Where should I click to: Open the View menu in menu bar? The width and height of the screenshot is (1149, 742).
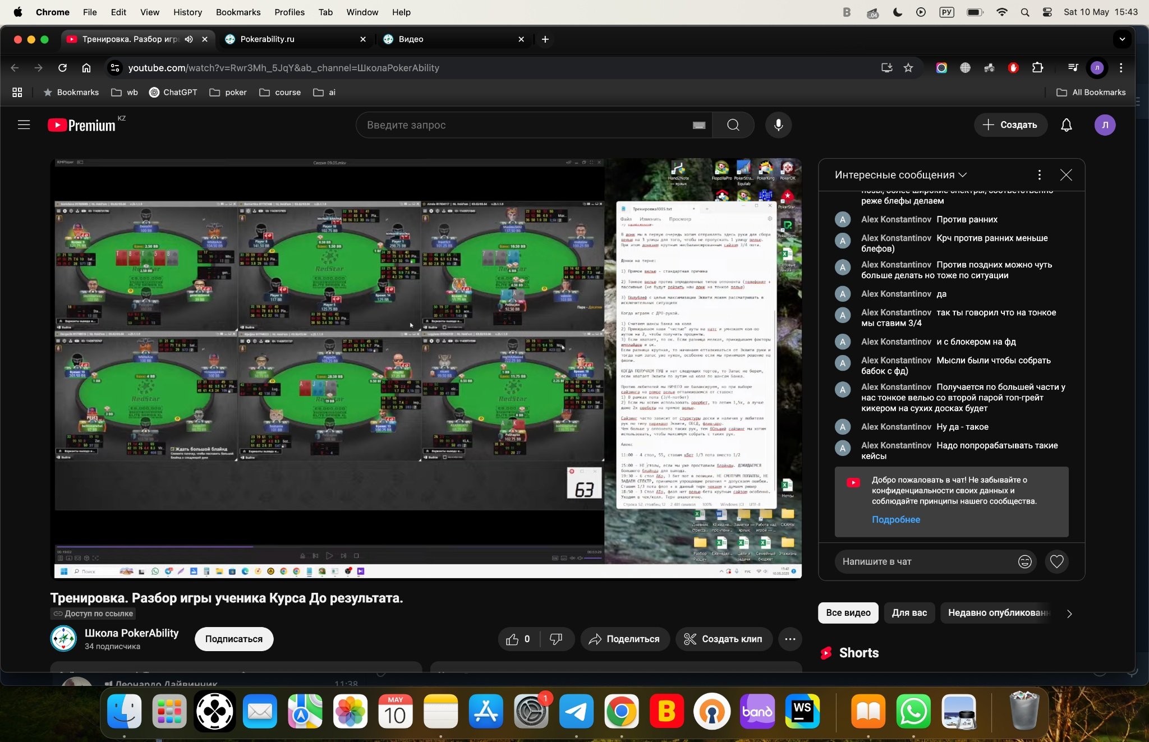click(x=149, y=12)
